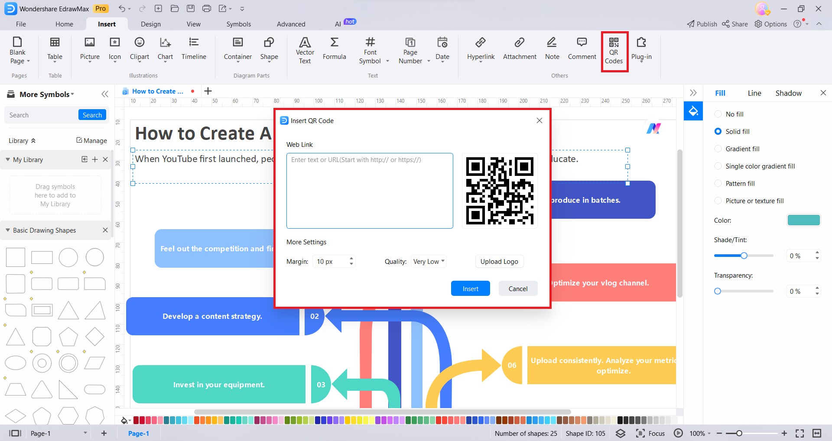Image resolution: width=832 pixels, height=441 pixels.
Task: Click Manage in the Library panel
Action: [x=91, y=141]
